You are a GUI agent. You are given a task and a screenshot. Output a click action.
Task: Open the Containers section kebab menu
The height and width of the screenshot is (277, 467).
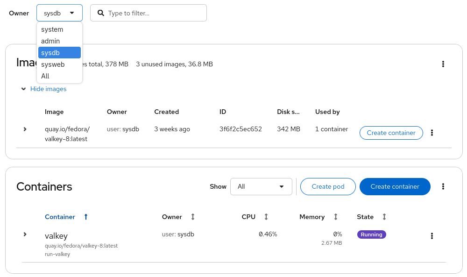pyautogui.click(x=443, y=186)
